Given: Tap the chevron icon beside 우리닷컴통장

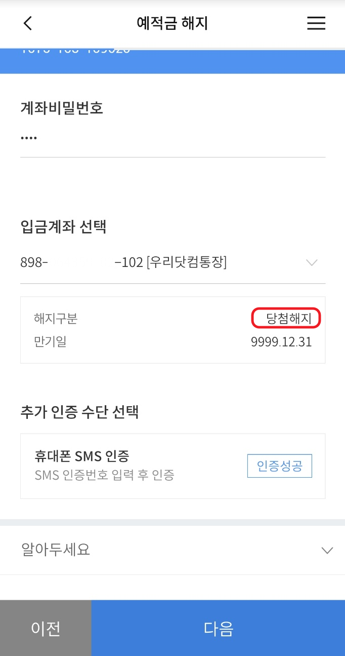Looking at the screenshot, I should 312,262.
